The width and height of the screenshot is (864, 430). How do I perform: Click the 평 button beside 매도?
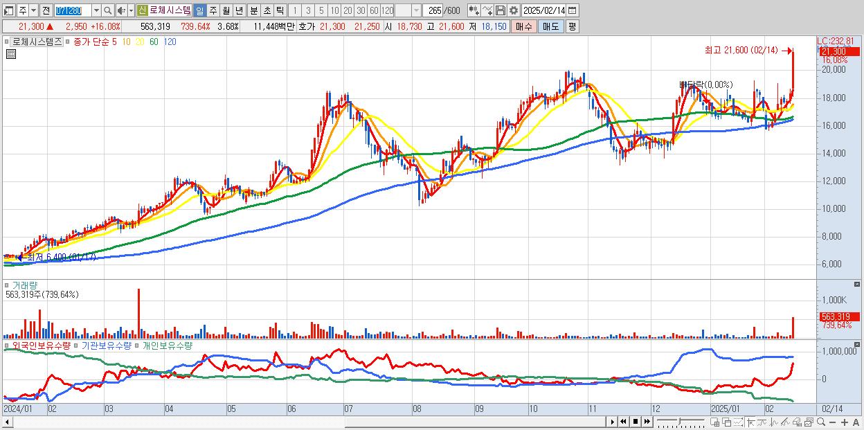(x=571, y=26)
